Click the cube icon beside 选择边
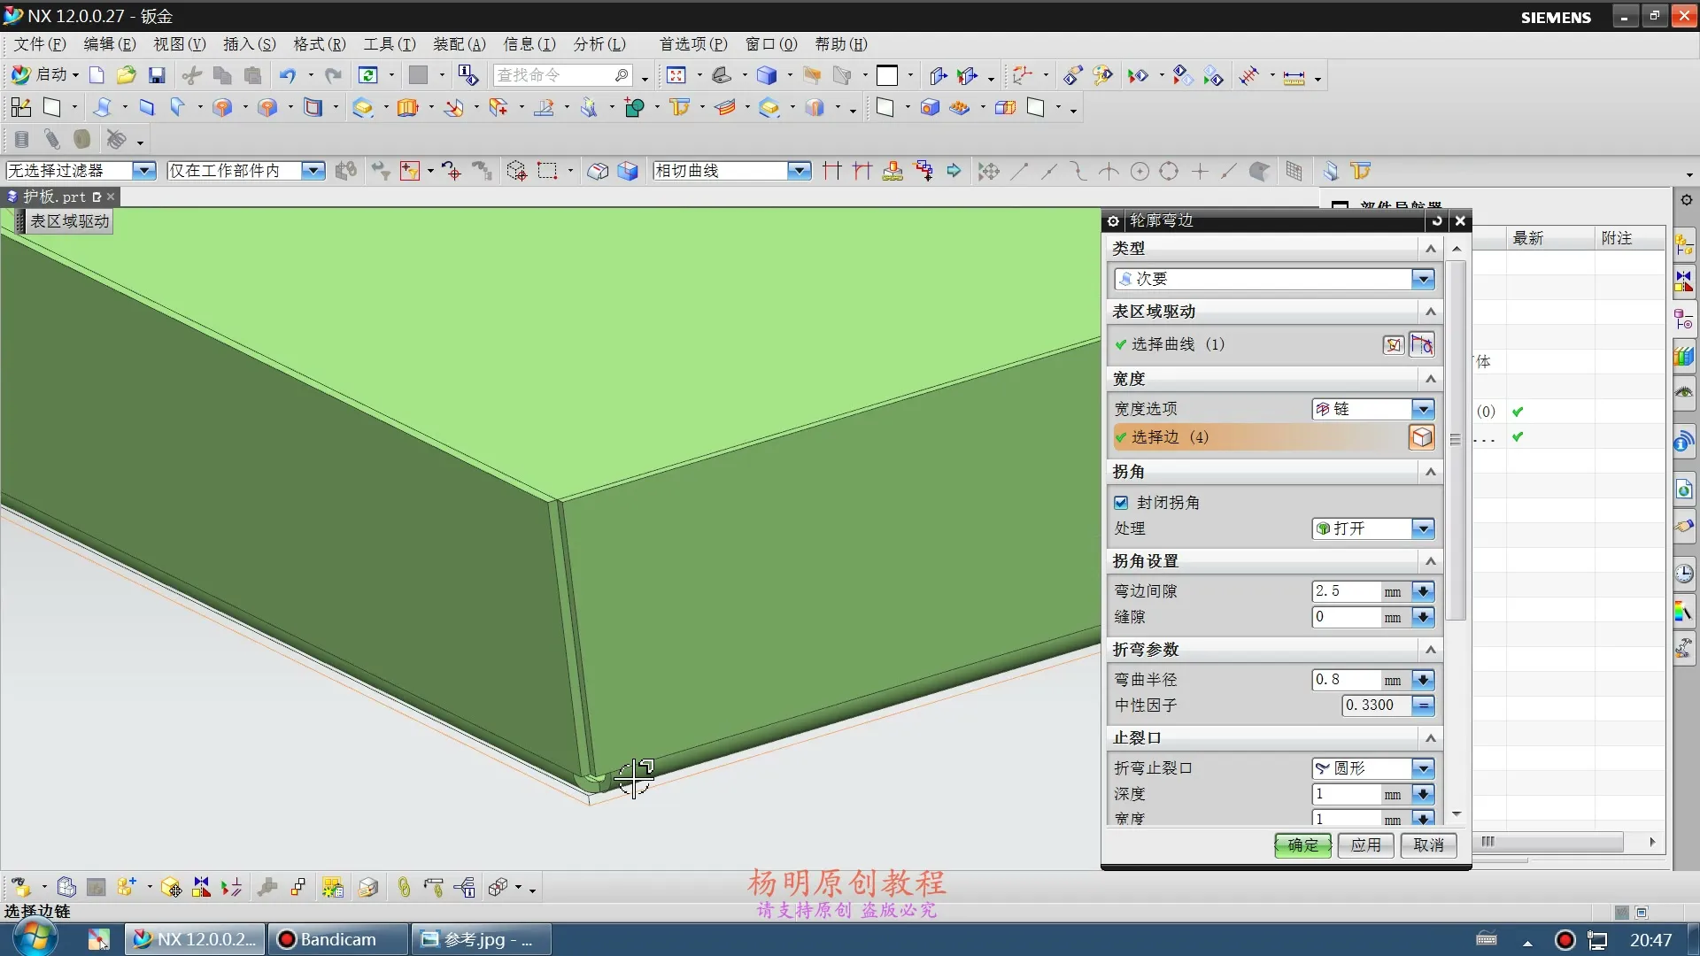The width and height of the screenshot is (1700, 956). tap(1421, 437)
